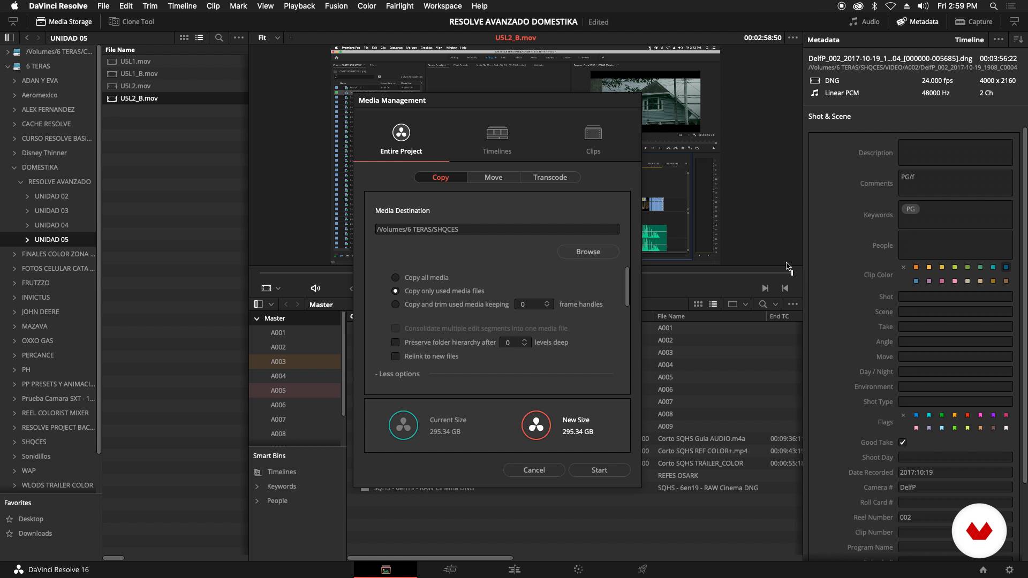Screen dimensions: 1028x578
Task: Expand the DOMESTIKA folder
Action: [14, 167]
